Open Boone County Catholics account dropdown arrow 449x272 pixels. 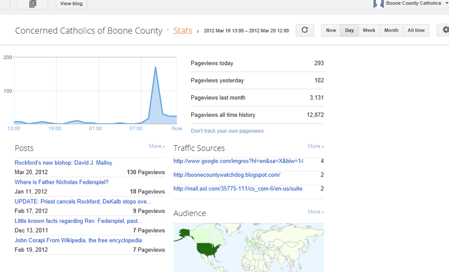coord(447,3)
